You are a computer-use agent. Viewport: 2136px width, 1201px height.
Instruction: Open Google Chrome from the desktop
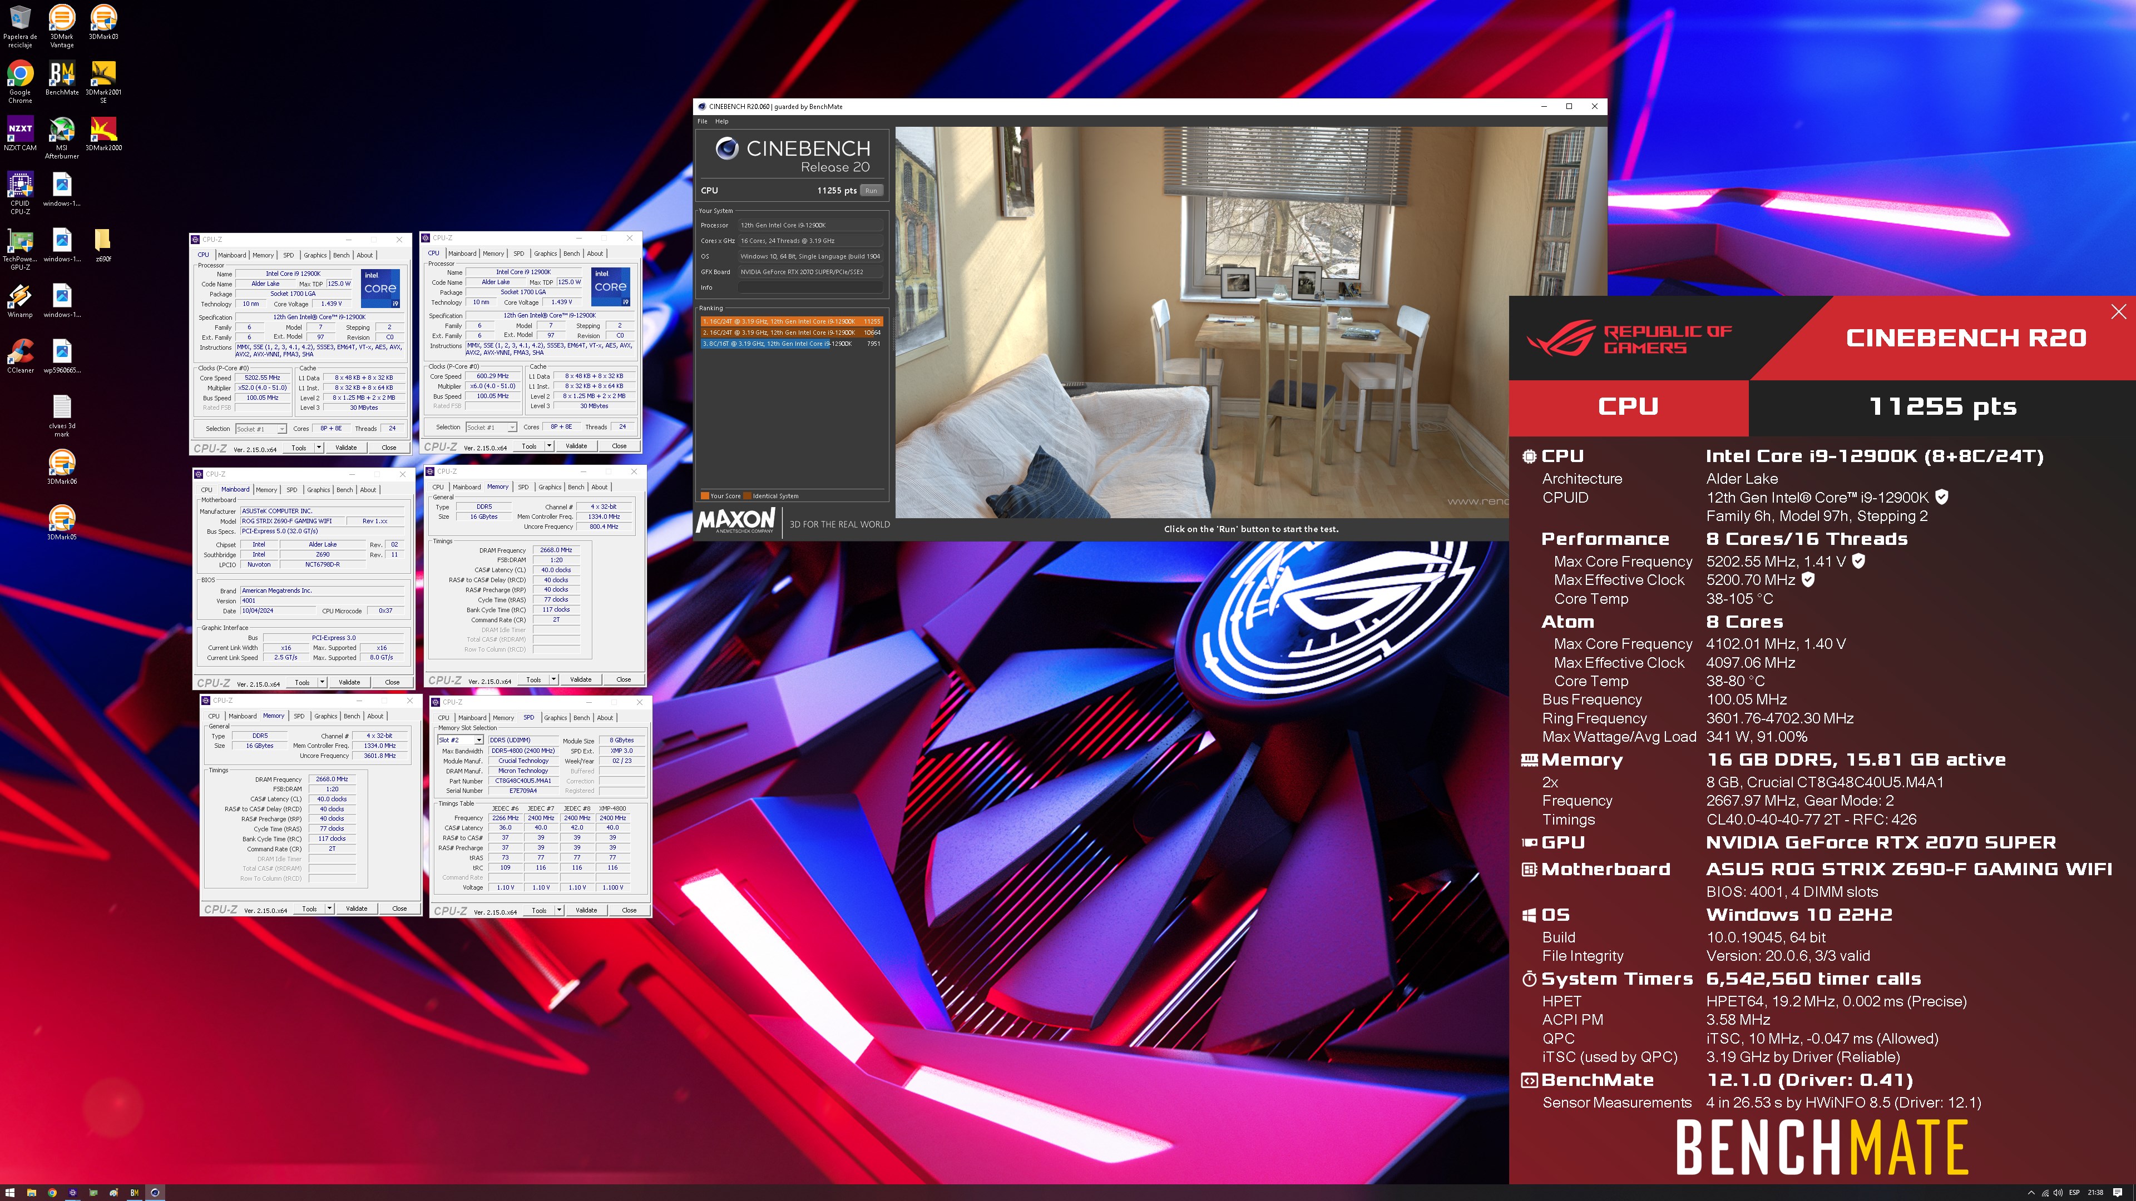pyautogui.click(x=20, y=82)
